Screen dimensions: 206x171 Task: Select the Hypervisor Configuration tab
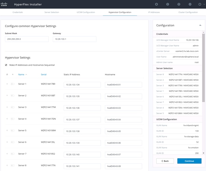120,12
